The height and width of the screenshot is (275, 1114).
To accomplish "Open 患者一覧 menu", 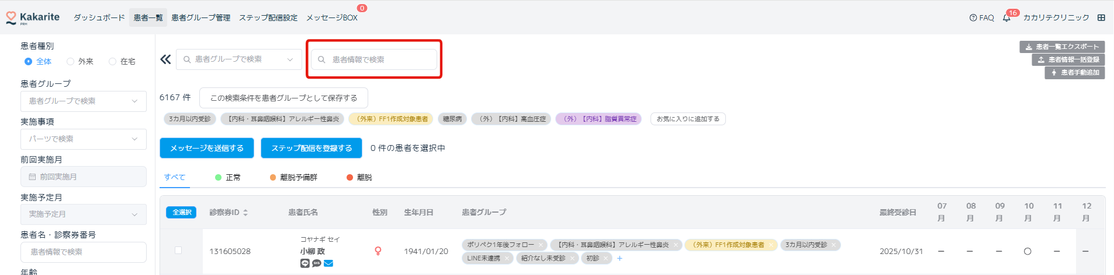I will (148, 18).
